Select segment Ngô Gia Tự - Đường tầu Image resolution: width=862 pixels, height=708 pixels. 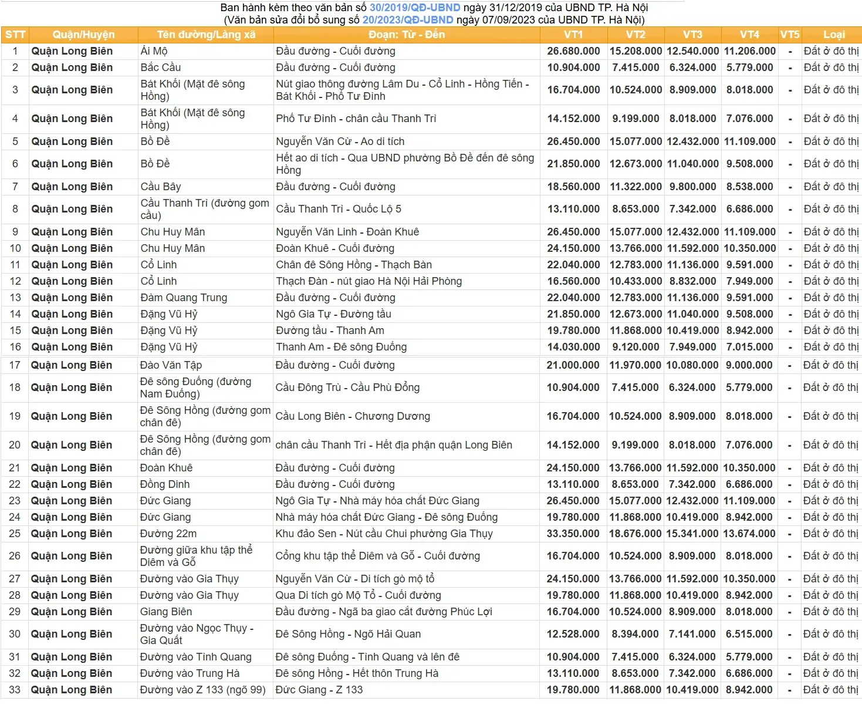click(333, 314)
